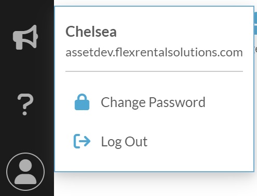Click the blue log out arrow icon

tap(82, 141)
